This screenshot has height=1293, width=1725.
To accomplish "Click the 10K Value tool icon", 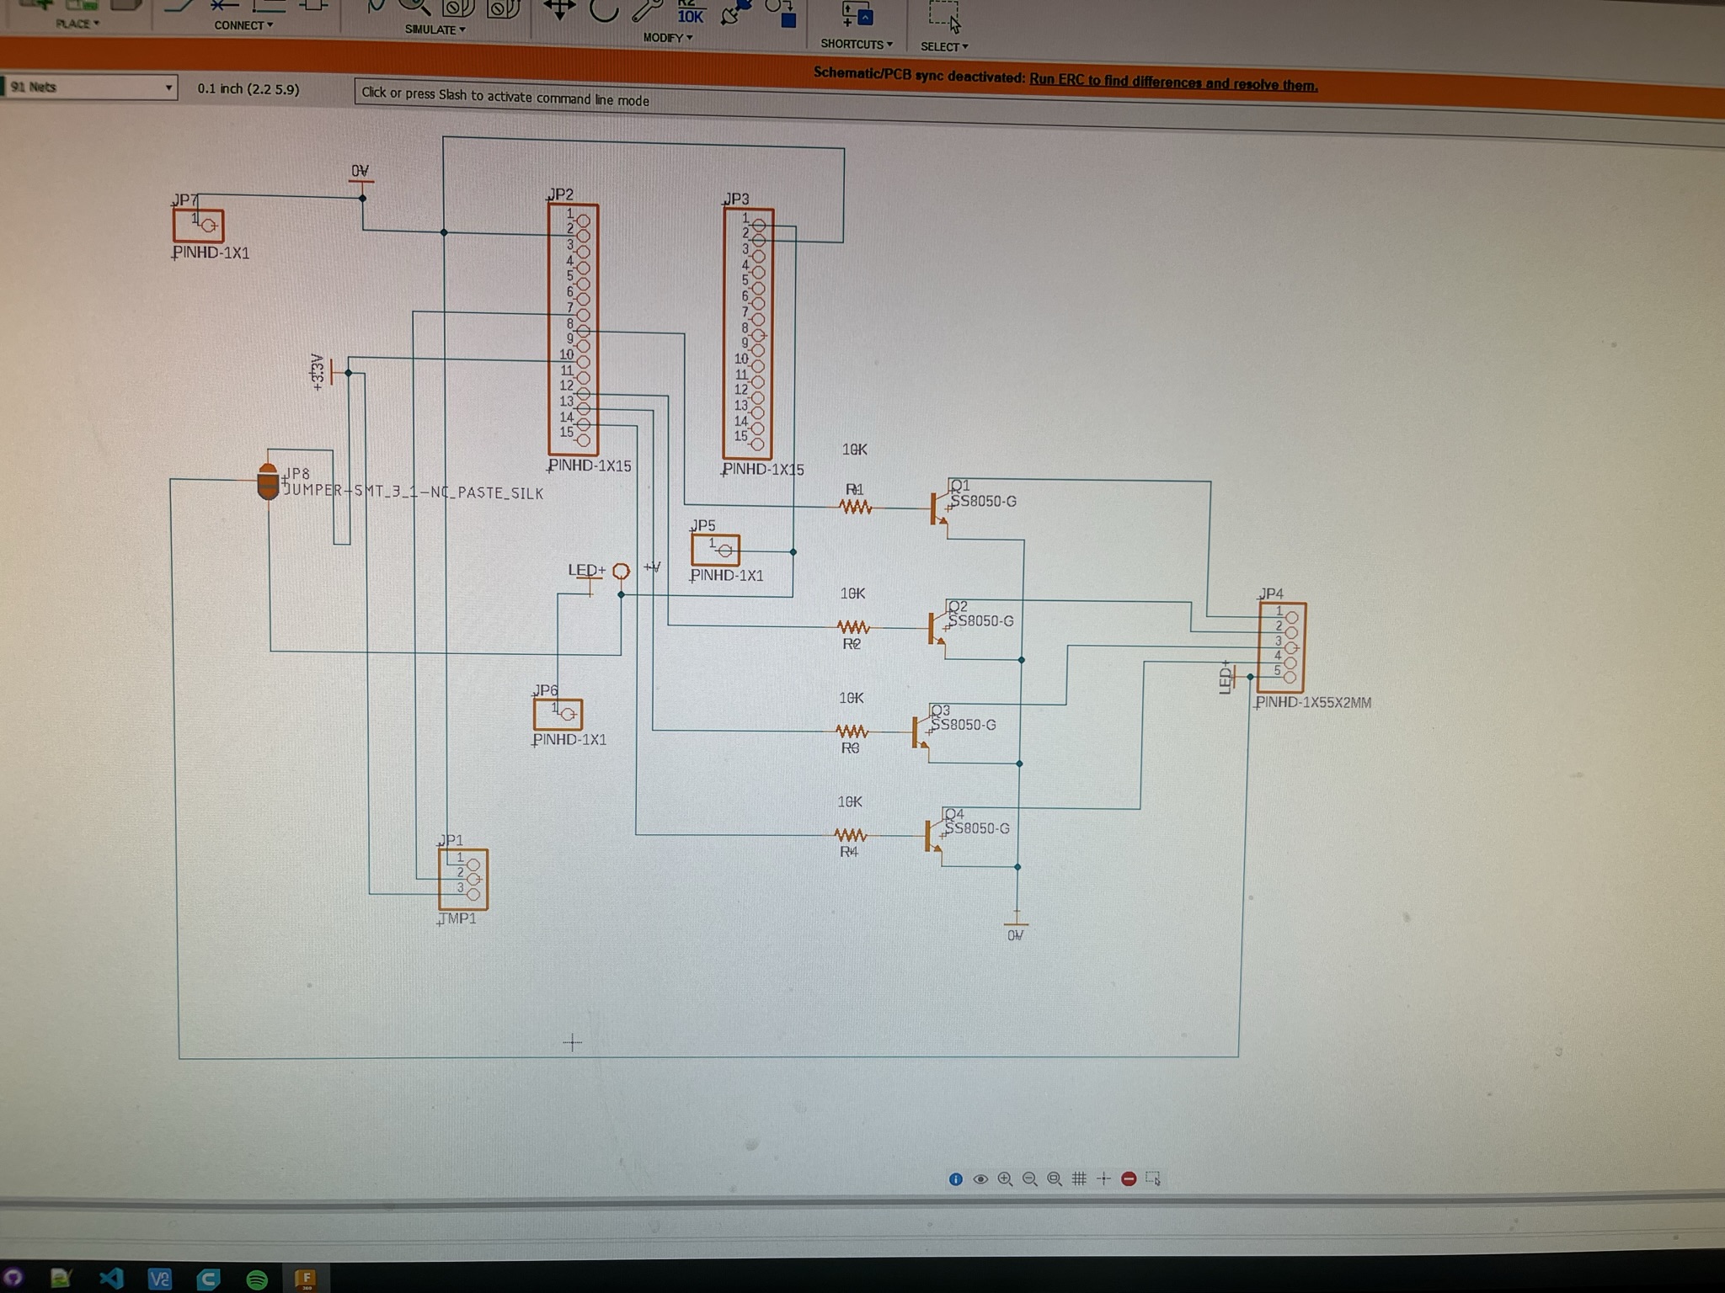I will coord(691,13).
